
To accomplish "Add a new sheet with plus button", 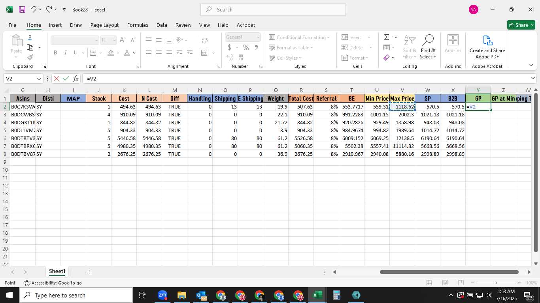I will click(89, 272).
